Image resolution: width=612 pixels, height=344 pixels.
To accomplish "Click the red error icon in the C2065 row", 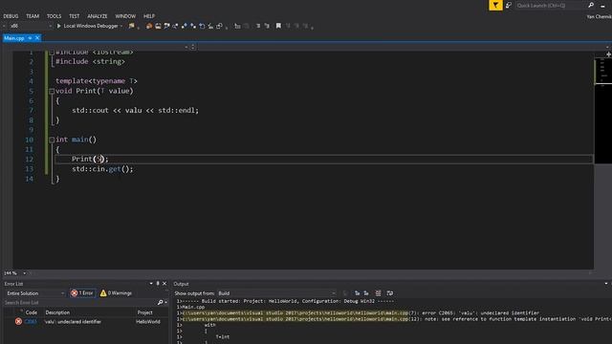I will click(x=18, y=322).
